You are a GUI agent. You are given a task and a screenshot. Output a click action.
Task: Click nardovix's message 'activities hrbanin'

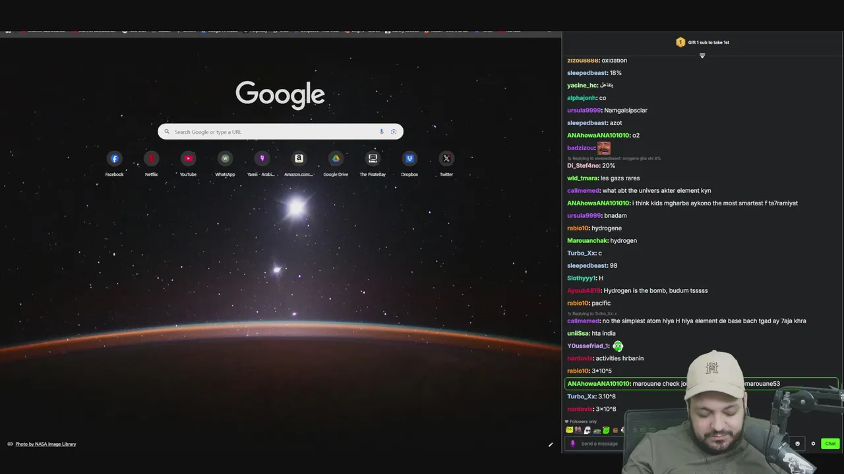point(619,359)
